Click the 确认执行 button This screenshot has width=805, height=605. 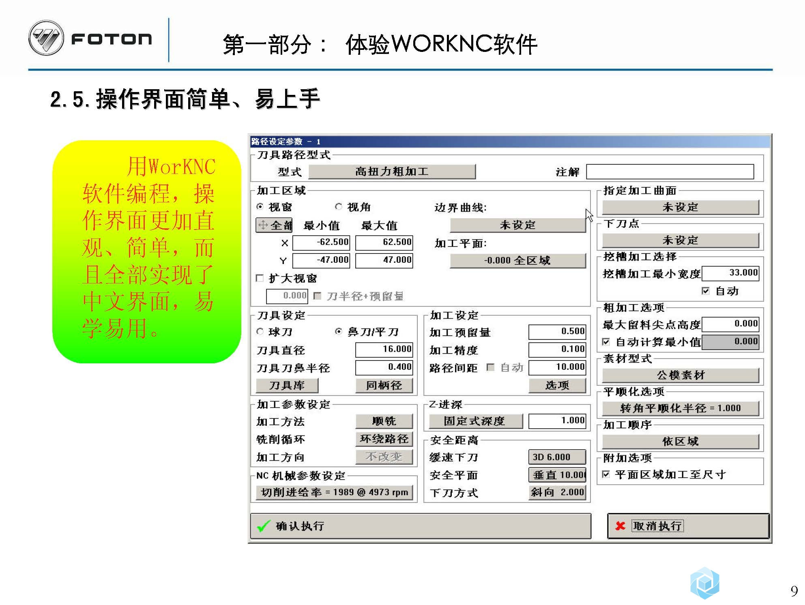tap(421, 526)
